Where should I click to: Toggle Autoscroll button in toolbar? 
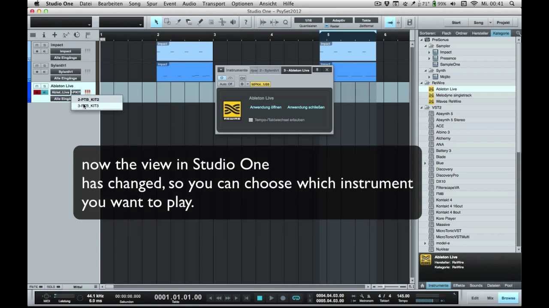[x=390, y=22]
